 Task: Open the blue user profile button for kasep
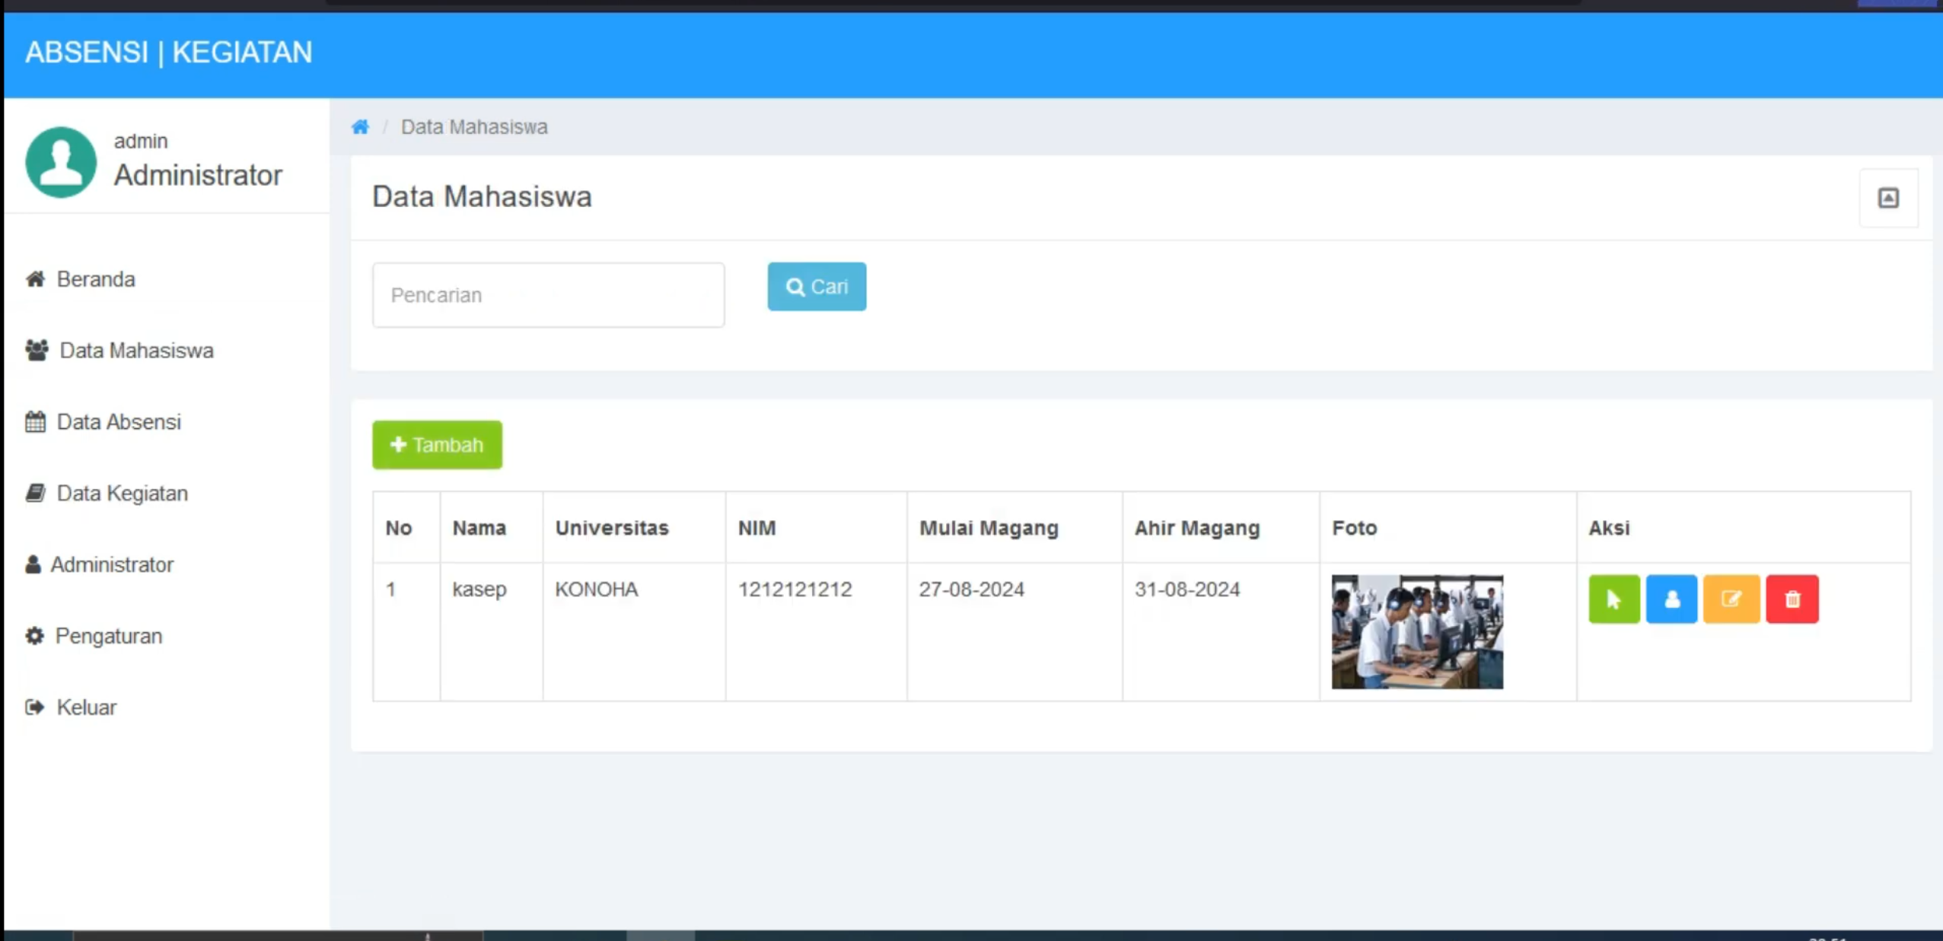(x=1671, y=599)
